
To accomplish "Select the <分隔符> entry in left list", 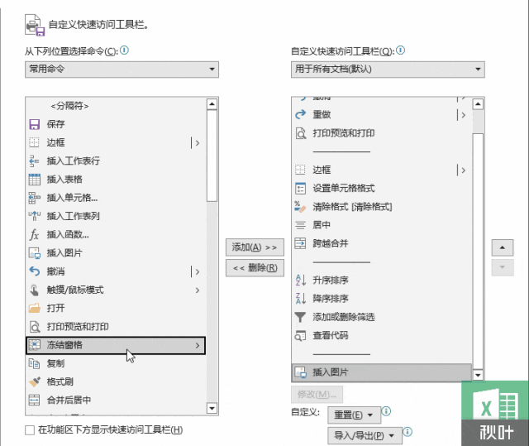I will [x=116, y=106].
